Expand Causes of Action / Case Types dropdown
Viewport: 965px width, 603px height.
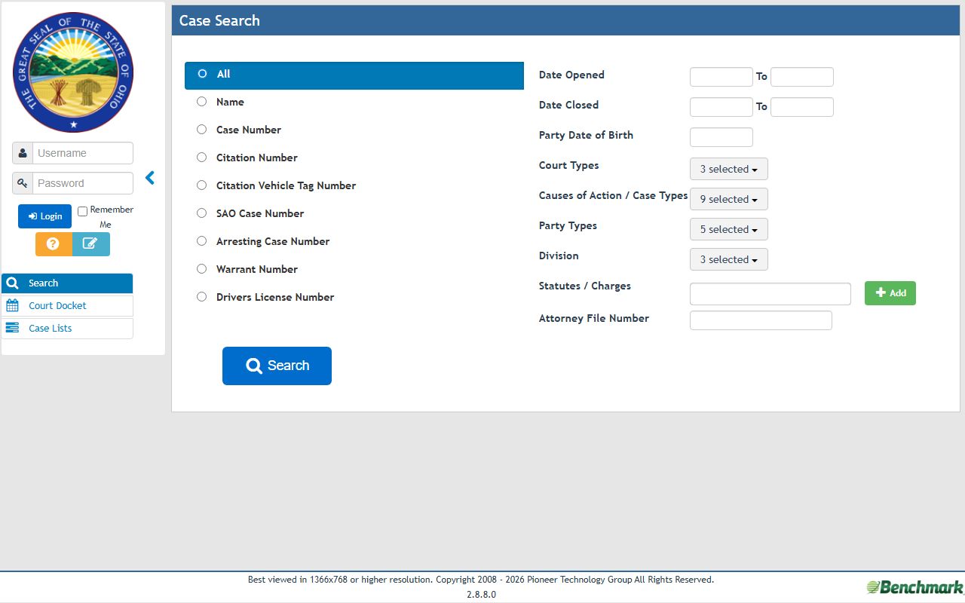point(729,199)
